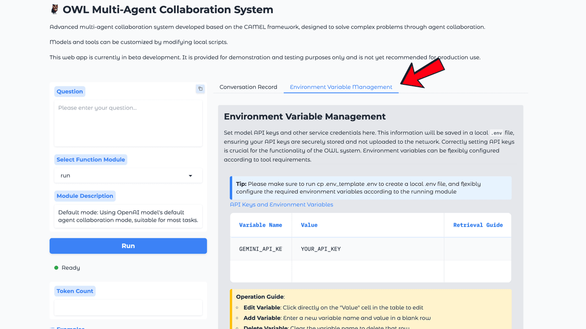Click the Module Description text box
This screenshot has height=329, width=586.
click(128, 216)
